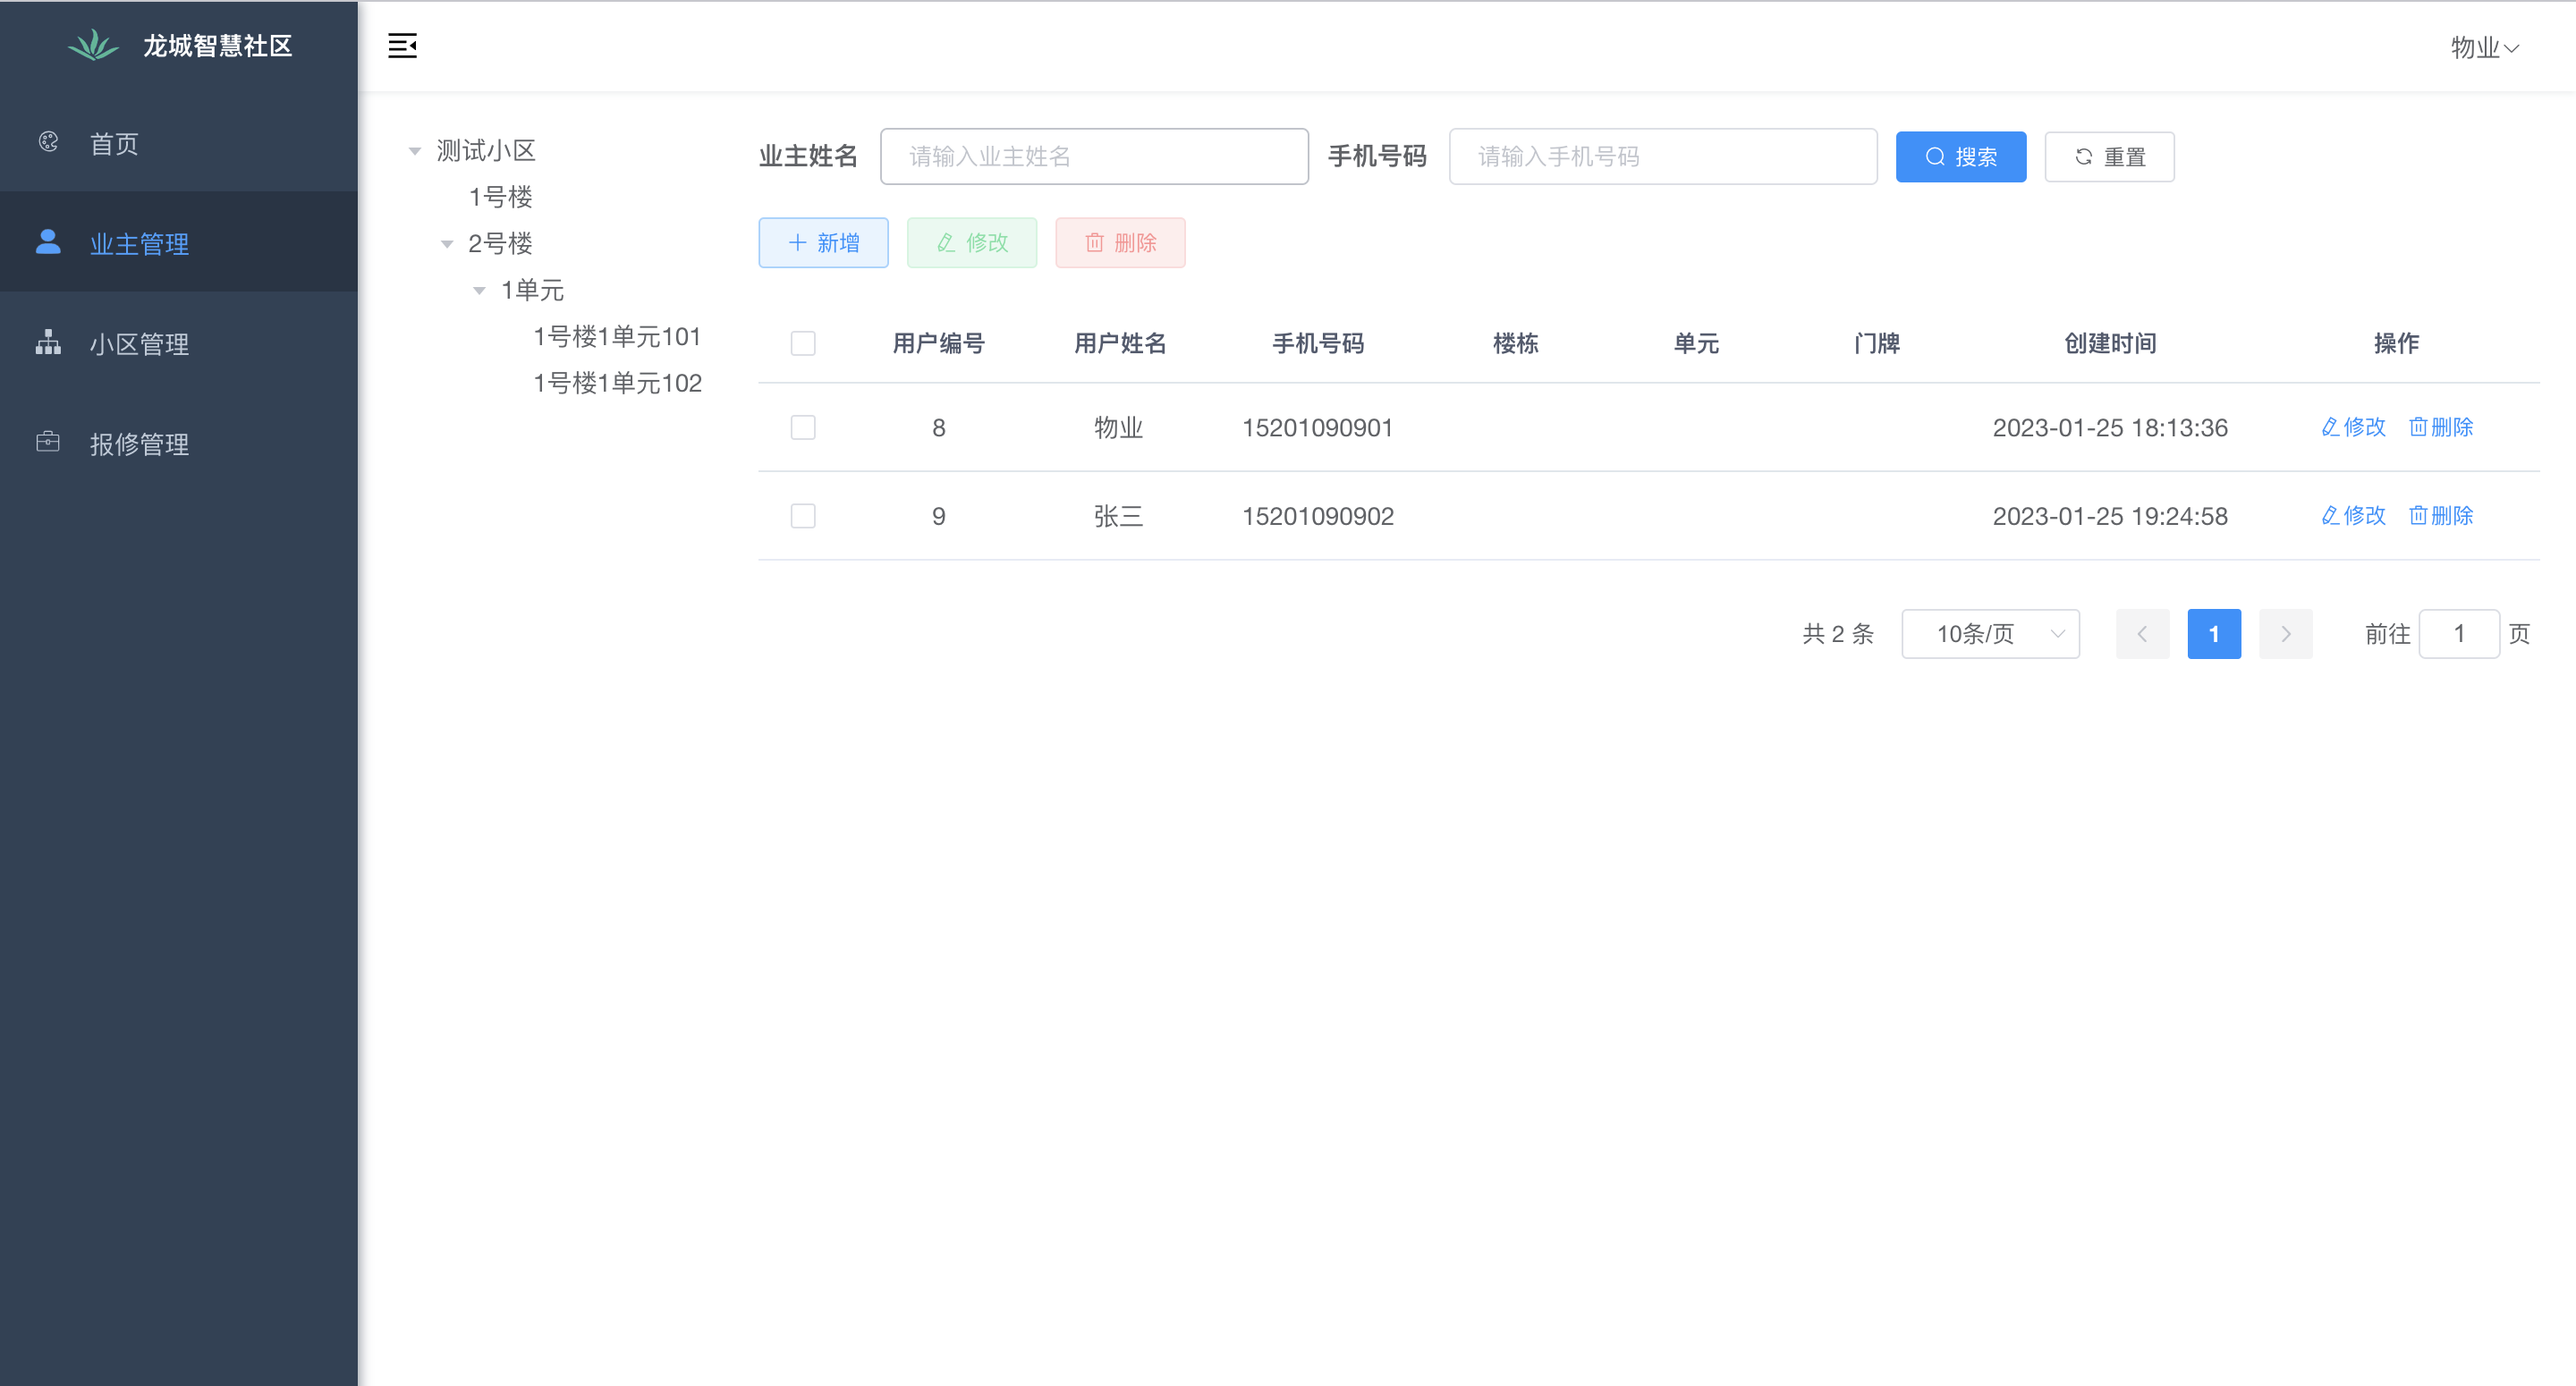Click 删除 link in the 物业 row
Image resolution: width=2576 pixels, height=1386 pixels.
click(2441, 427)
